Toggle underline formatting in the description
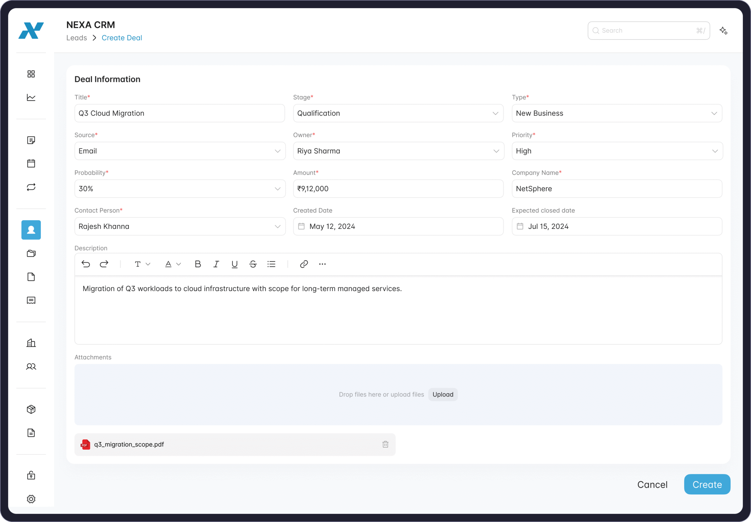751x522 pixels. point(234,264)
